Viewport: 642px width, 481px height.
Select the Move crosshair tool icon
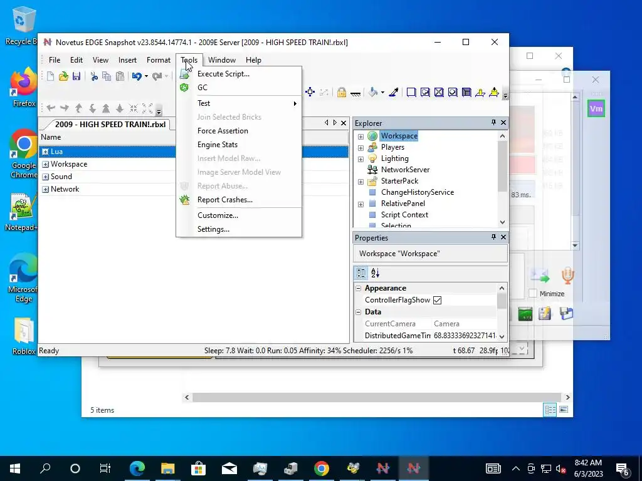(310, 92)
